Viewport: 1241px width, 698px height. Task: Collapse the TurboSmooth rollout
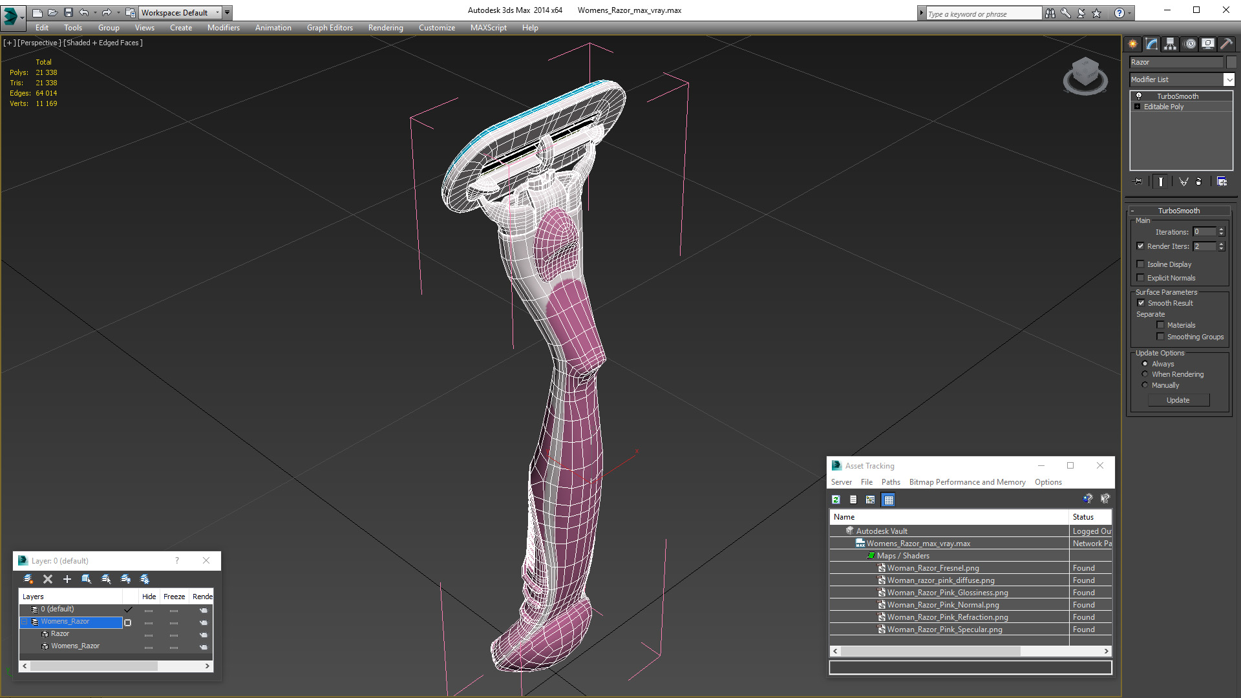1179,211
